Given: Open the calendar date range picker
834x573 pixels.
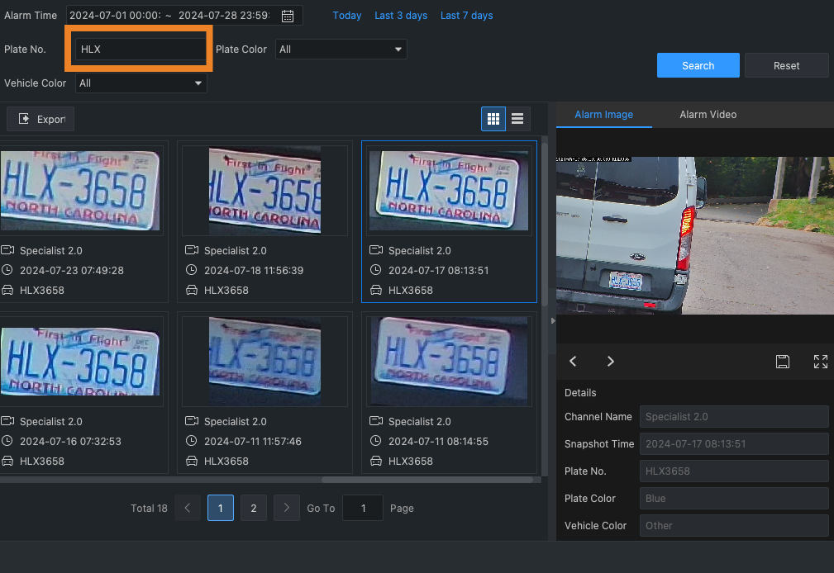Looking at the screenshot, I should [288, 16].
